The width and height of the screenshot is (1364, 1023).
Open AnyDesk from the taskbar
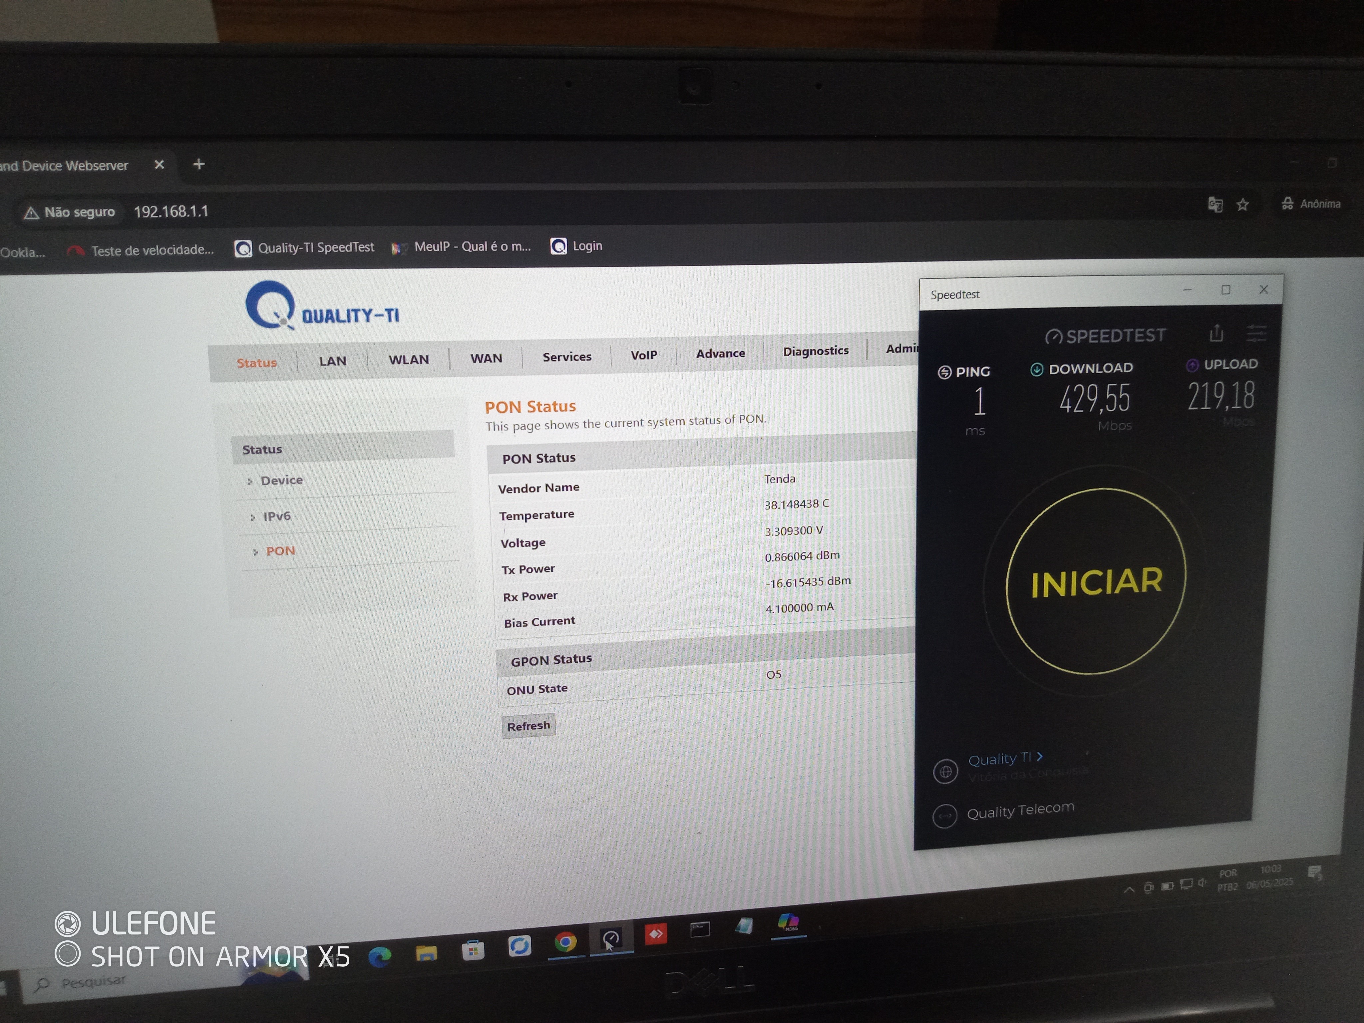pyautogui.click(x=655, y=934)
